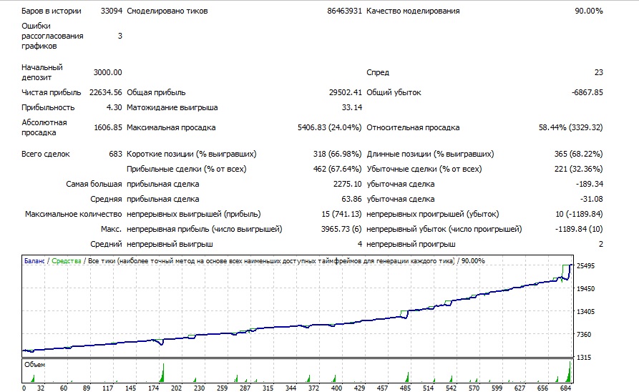The image size is (639, 392).
Task: Click largest profit trade value 2275.10
Action: [347, 184]
